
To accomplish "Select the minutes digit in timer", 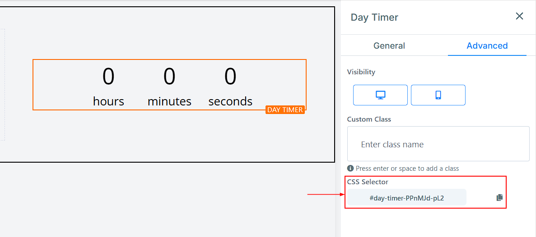I will pyautogui.click(x=169, y=77).
